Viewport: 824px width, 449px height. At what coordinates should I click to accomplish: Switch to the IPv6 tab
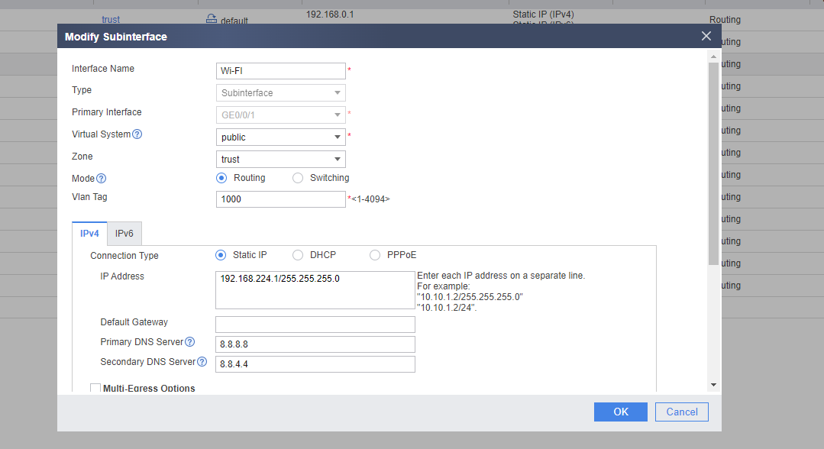pos(124,234)
